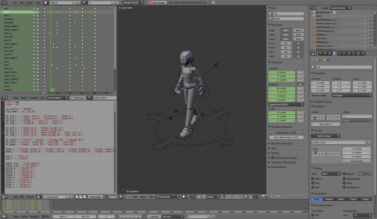377x219 pixels.
Task: Switch to Object Constraints properties tab
Action: pos(339,54)
